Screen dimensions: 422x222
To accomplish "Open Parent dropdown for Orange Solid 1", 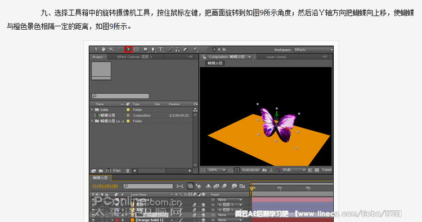I will (x=230, y=220).
